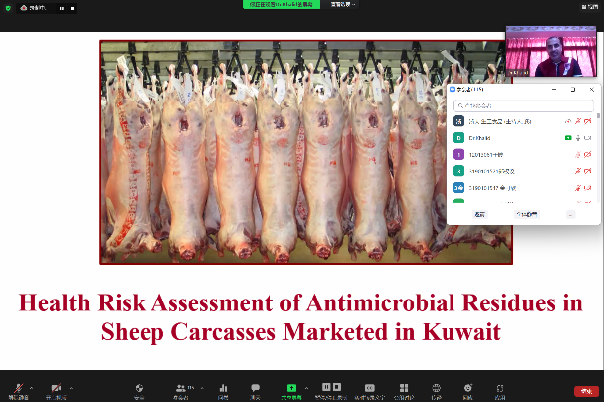Expand the audio options arrow beside the microphone
604x402 pixels.
coord(30,386)
